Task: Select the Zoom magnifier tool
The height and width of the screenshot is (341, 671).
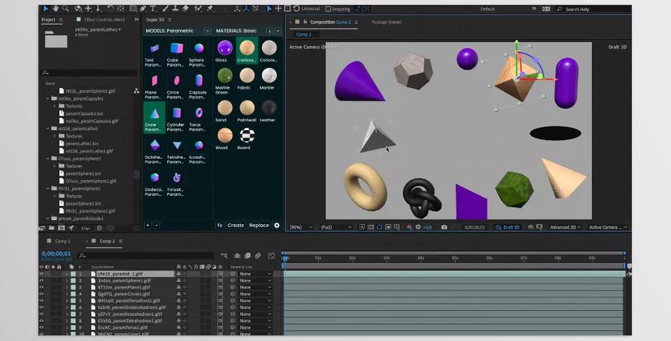Action: pyautogui.click(x=66, y=8)
